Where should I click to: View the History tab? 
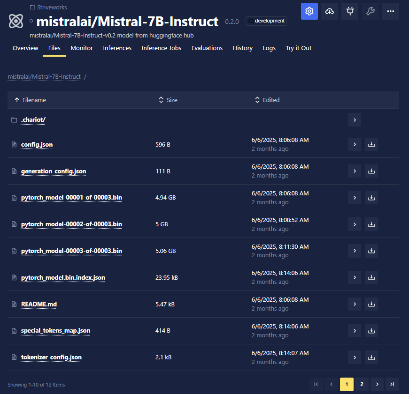243,48
